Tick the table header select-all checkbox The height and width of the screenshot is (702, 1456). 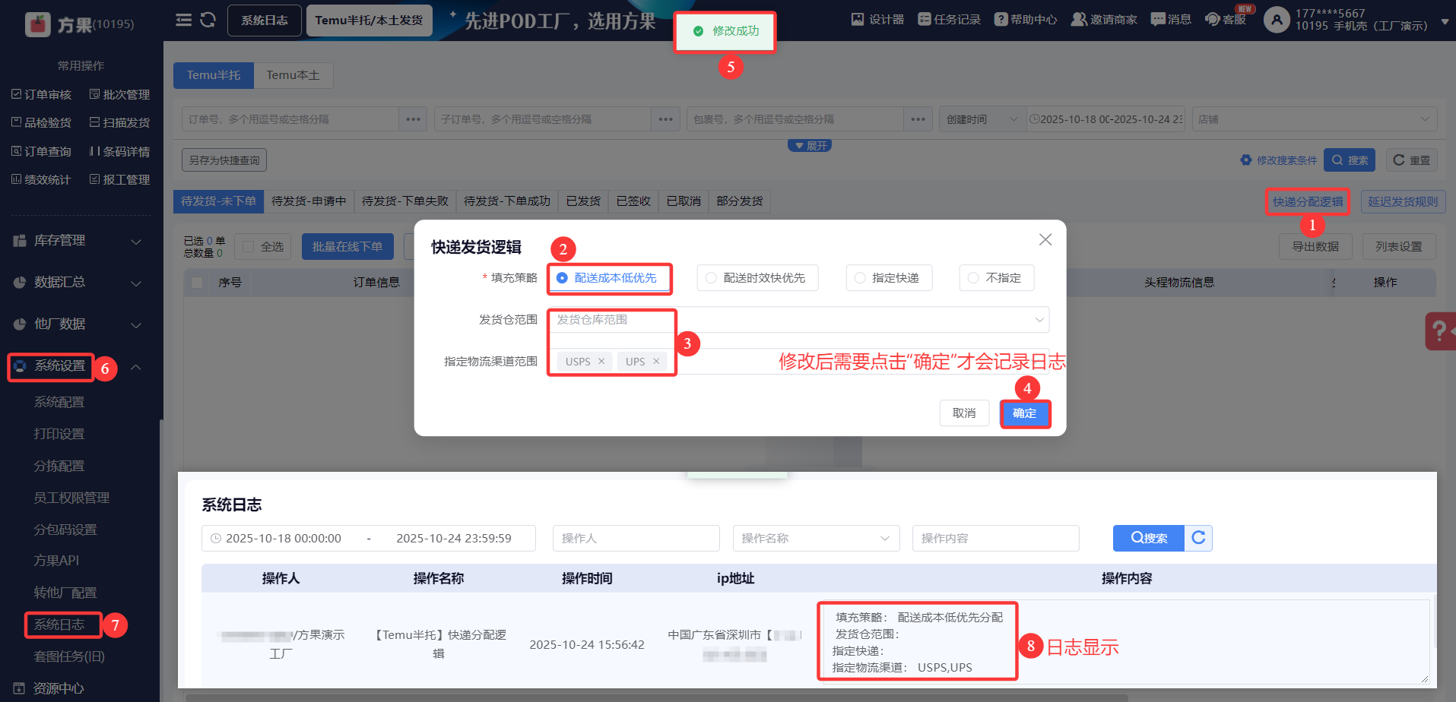[x=198, y=283]
